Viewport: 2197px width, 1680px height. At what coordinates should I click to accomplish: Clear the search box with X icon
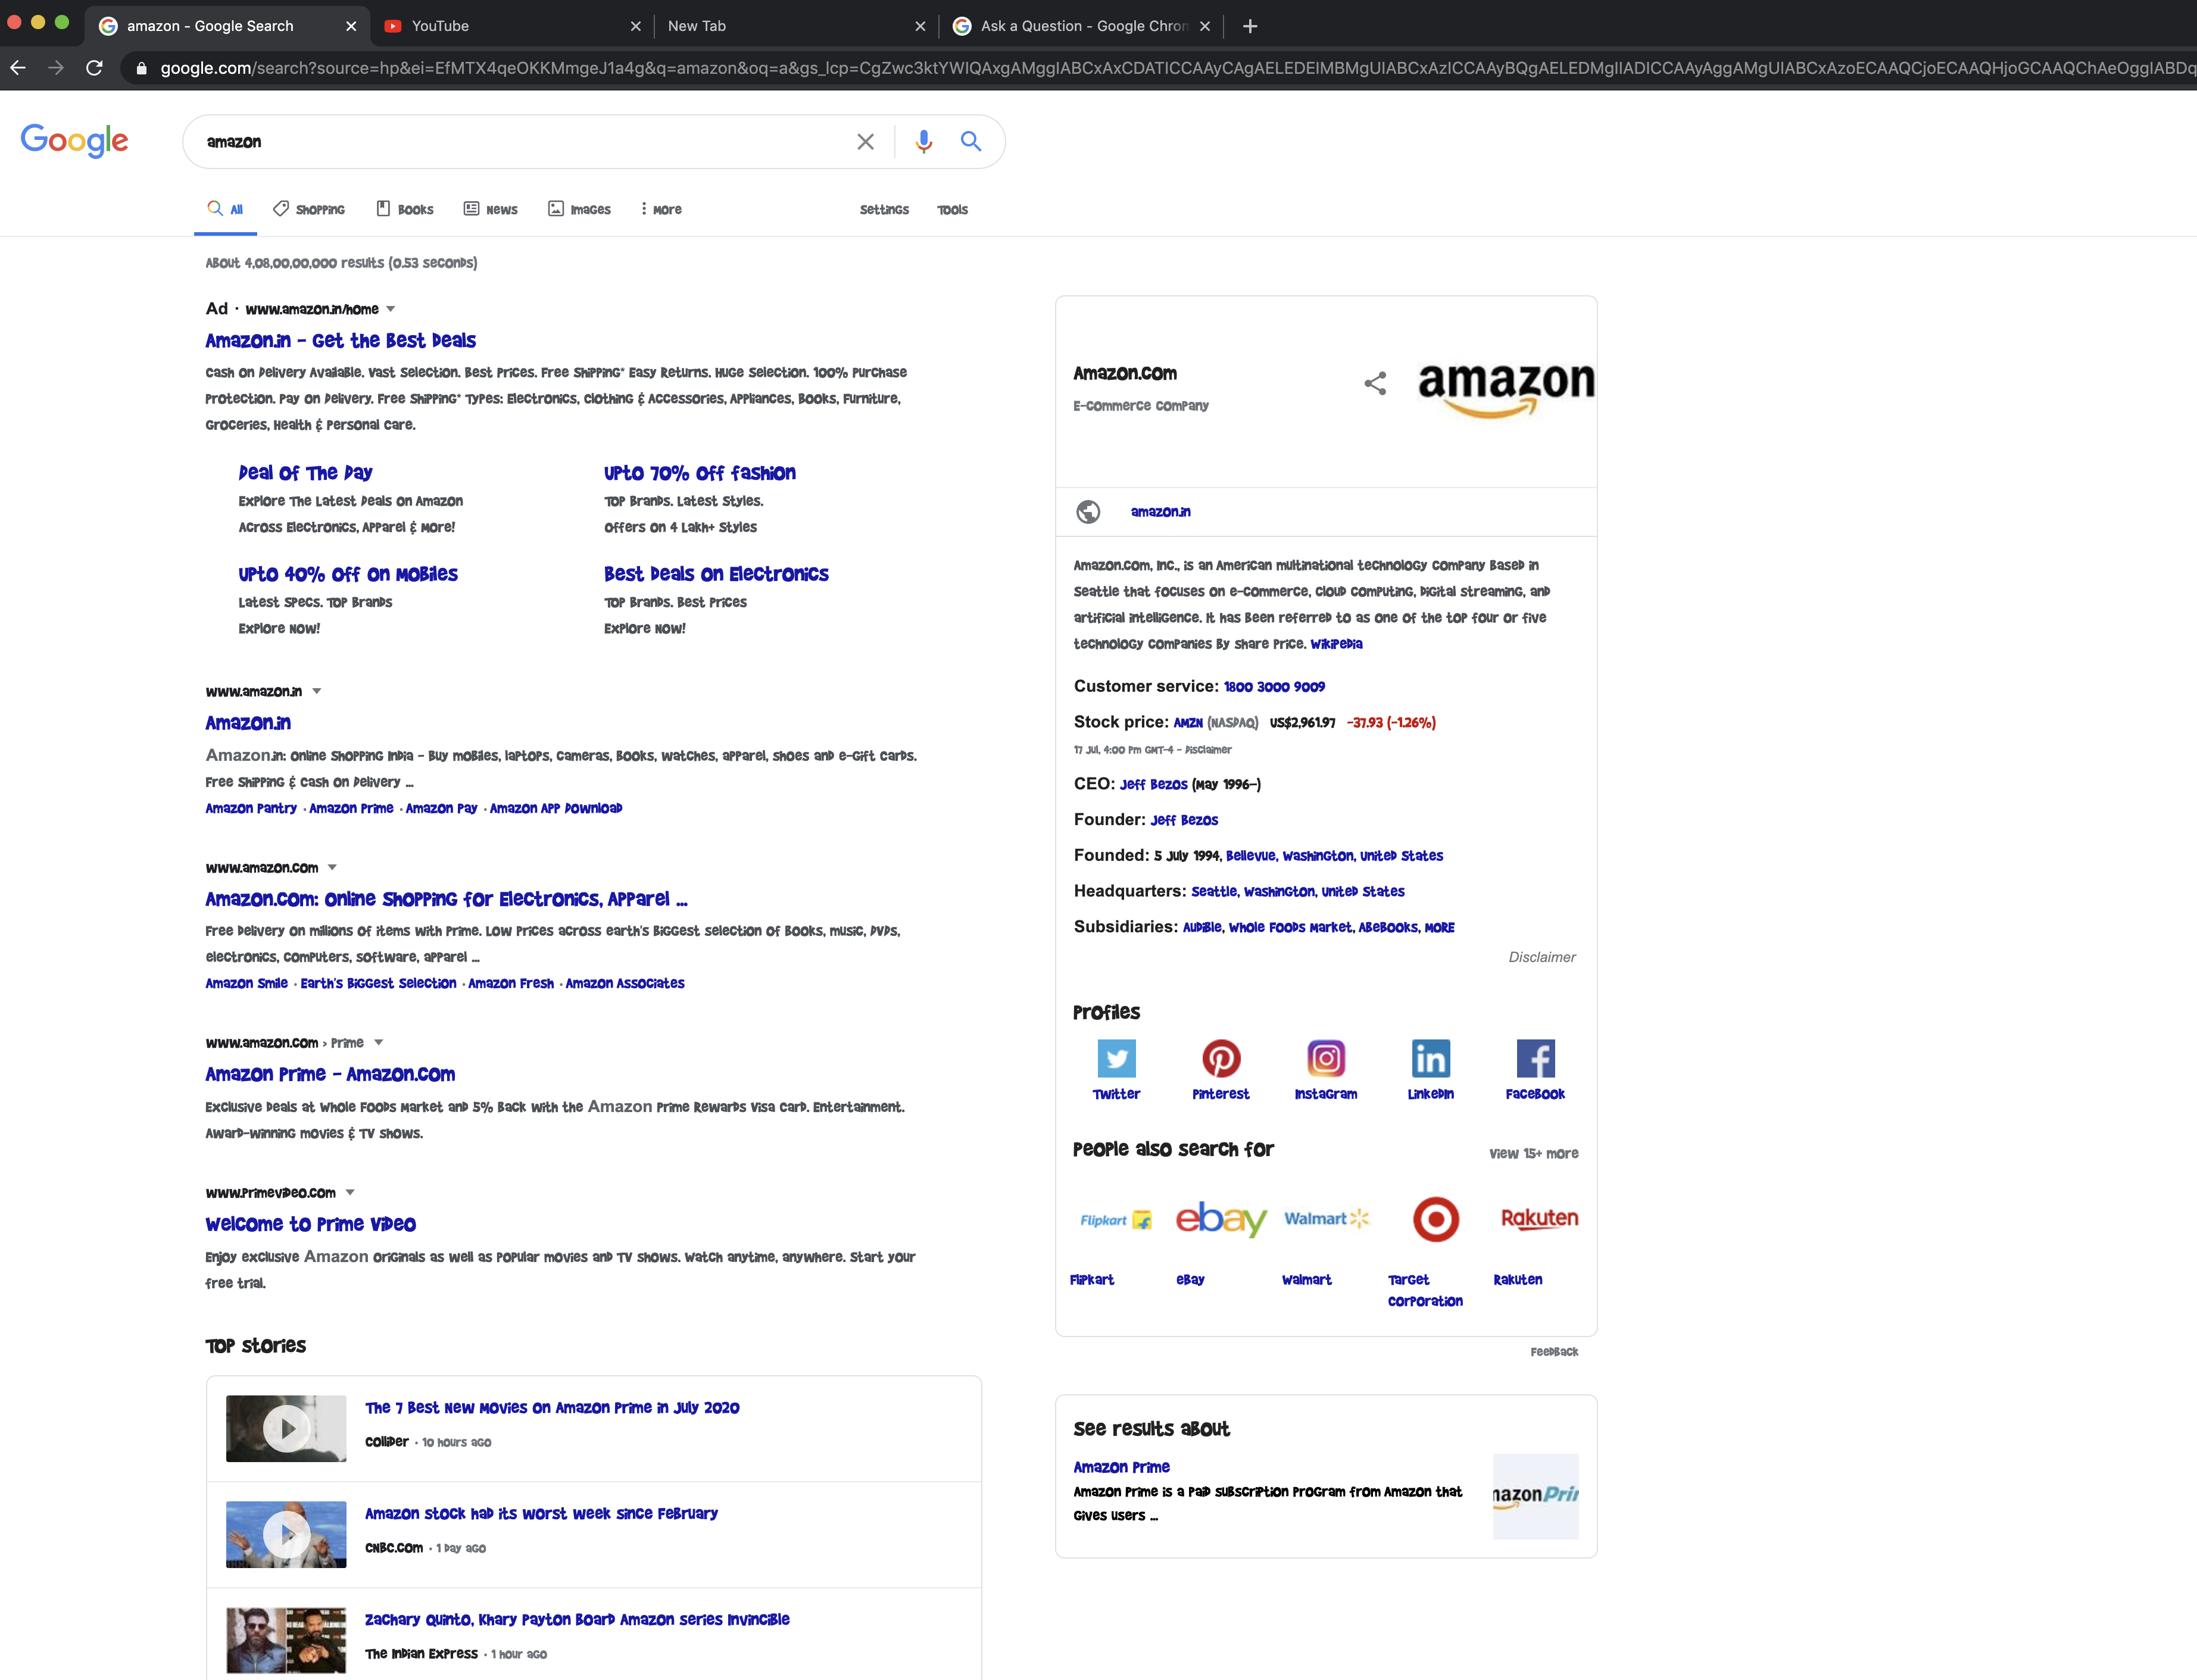[x=865, y=142]
